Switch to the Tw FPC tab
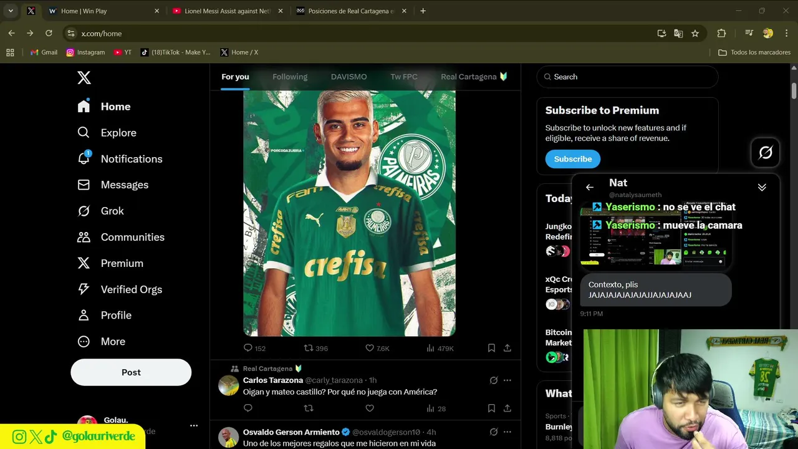798x449 pixels. 404,77
